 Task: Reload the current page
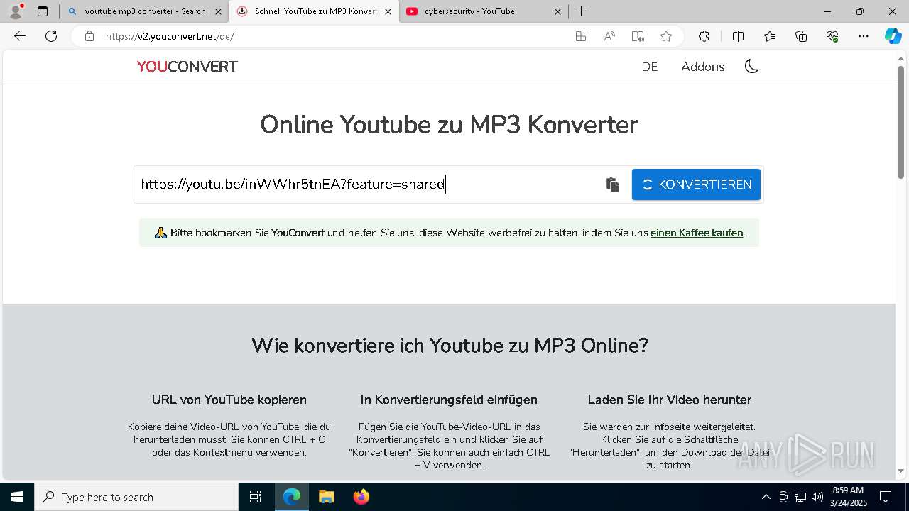pos(51,36)
